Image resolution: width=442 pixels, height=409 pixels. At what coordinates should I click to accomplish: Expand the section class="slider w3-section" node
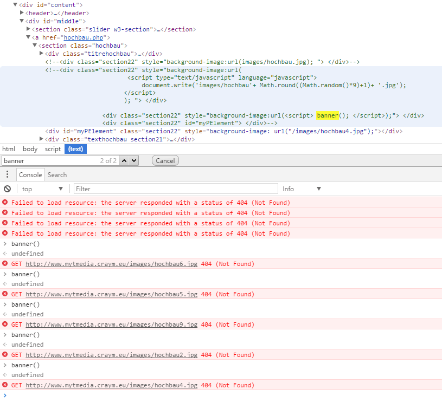click(x=28, y=29)
